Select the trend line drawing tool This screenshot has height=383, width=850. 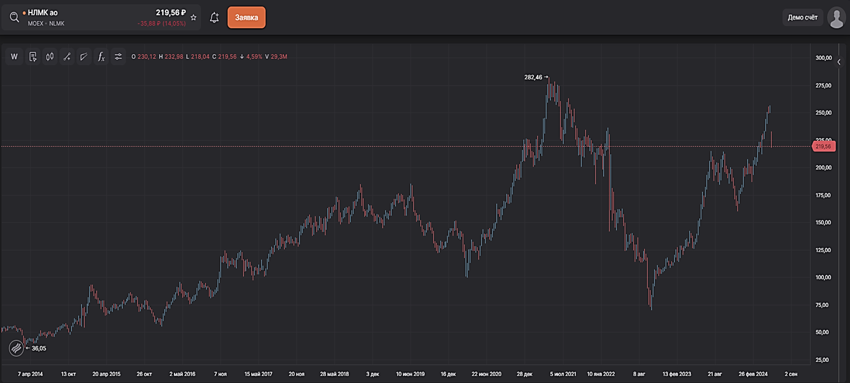pyautogui.click(x=67, y=57)
